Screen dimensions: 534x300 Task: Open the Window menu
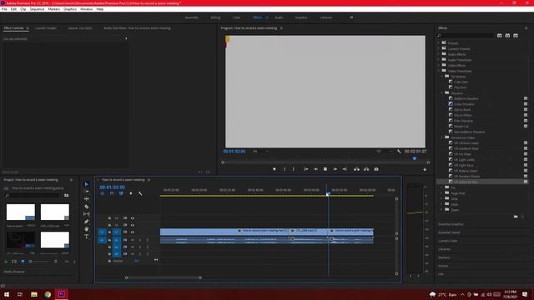(x=86, y=9)
